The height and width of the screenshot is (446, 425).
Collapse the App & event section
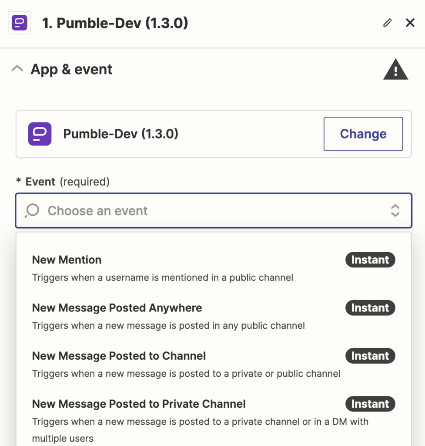(x=17, y=69)
